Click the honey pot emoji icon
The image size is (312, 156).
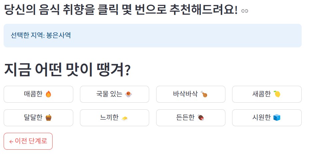pos(48,117)
